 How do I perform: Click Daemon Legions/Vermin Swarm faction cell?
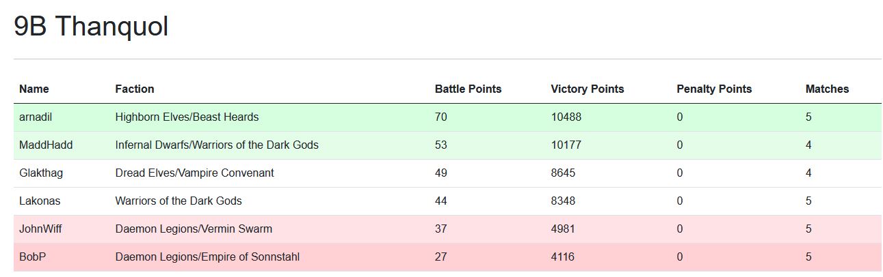click(x=194, y=229)
